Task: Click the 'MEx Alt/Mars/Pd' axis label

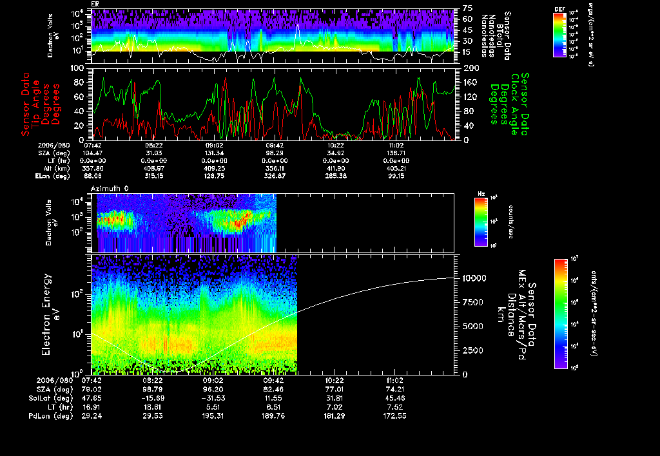Action: point(521,315)
